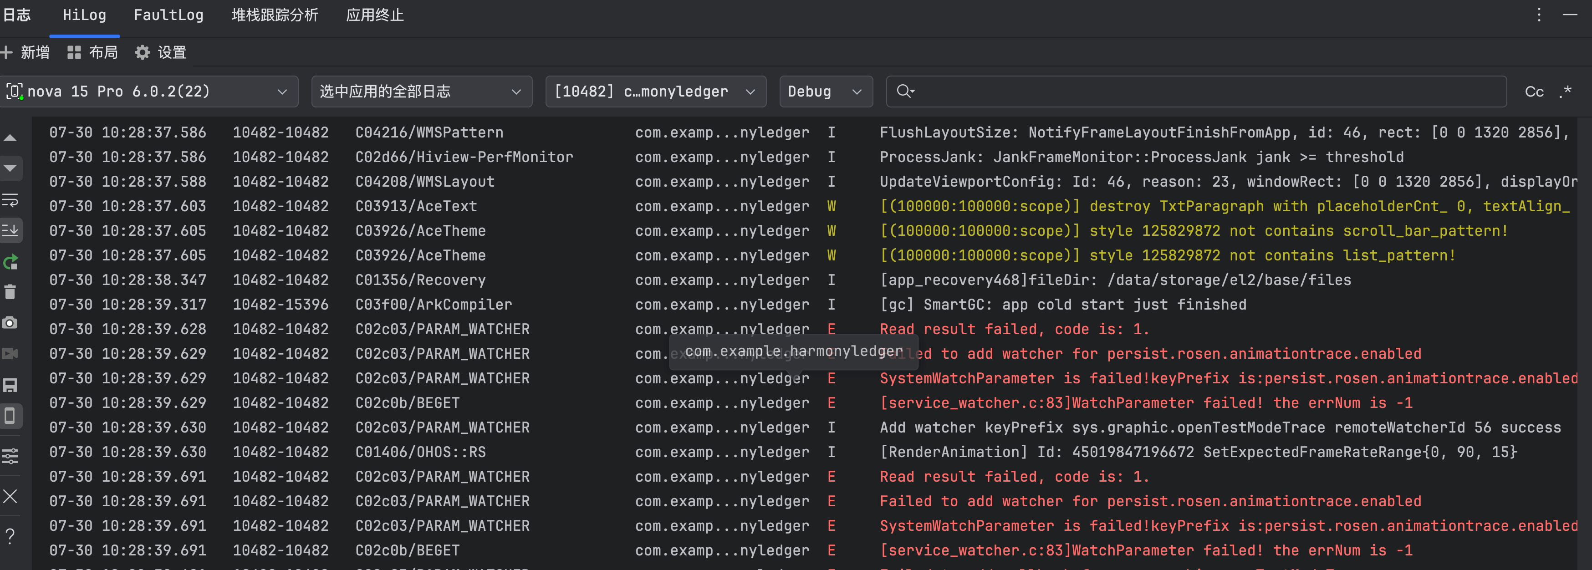Select the C04208/WMSLayout log tag
The image size is (1592, 570).
pyautogui.click(x=425, y=182)
